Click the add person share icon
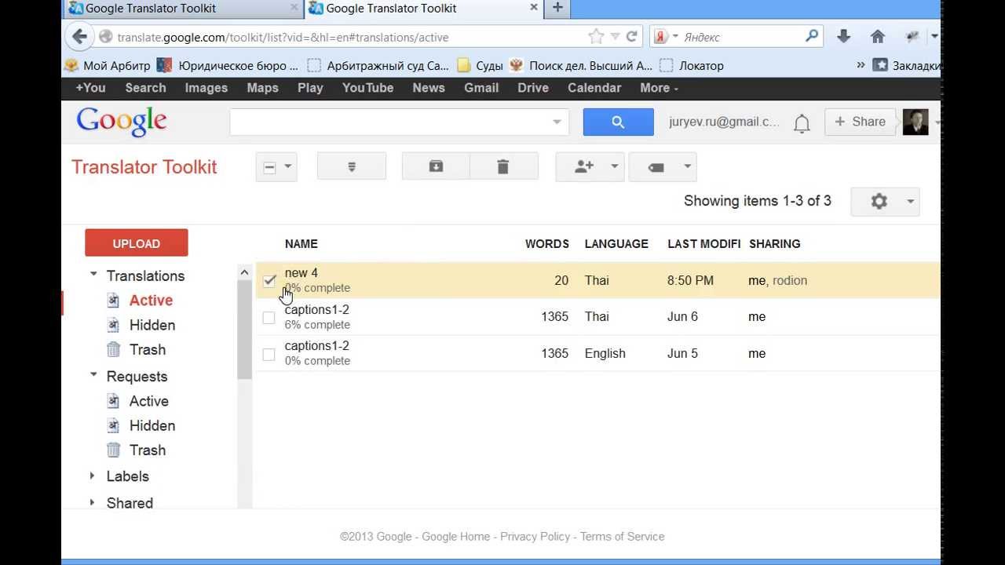 click(583, 166)
